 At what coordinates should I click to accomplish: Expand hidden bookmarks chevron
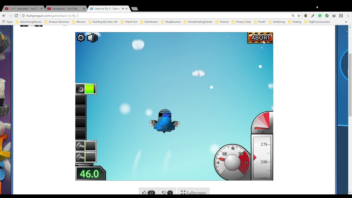(x=346, y=22)
